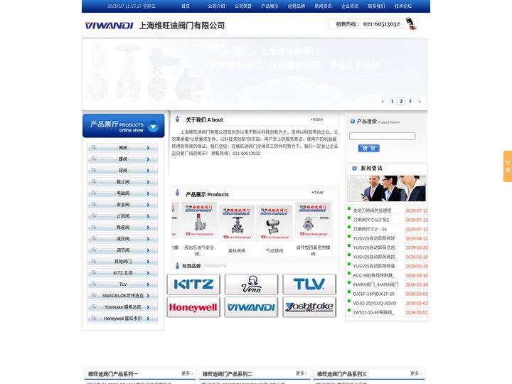Expand the 止回阀 category arrow
The width and height of the screenshot is (512, 384).
pos(148,216)
